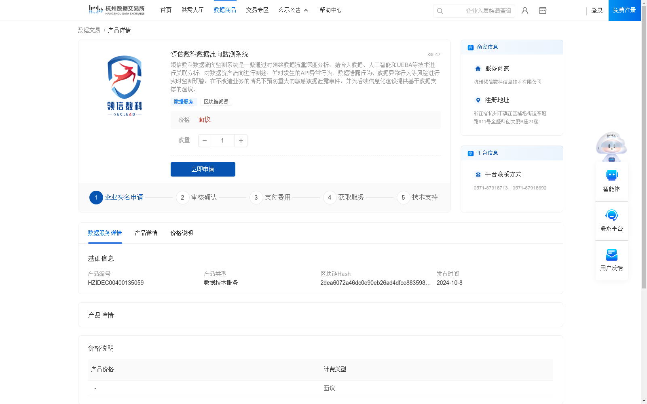This screenshot has height=404, width=647.
Task: Click the red 面议 price text
Action: point(205,120)
